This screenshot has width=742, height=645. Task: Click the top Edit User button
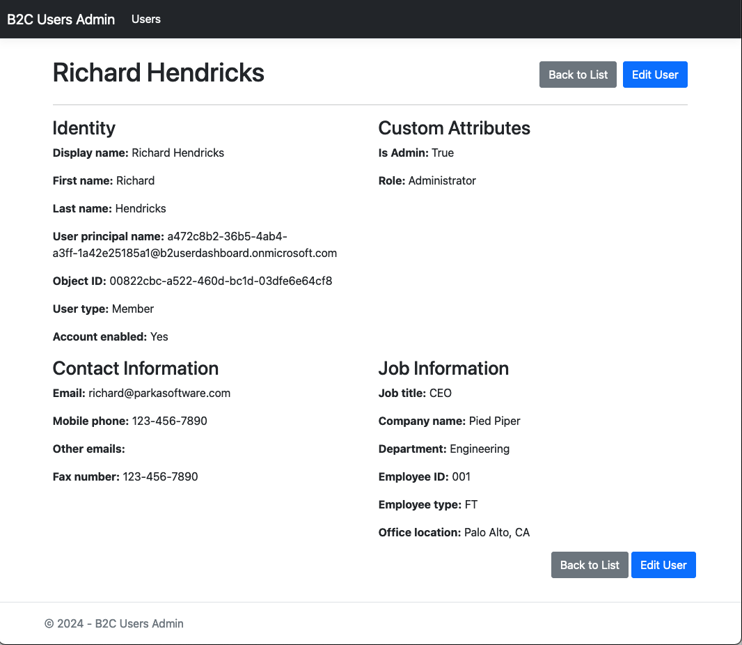655,75
